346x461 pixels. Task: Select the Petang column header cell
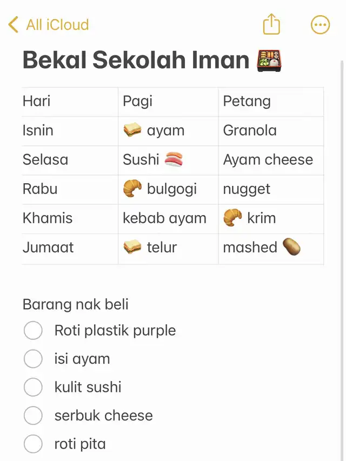coord(271,102)
